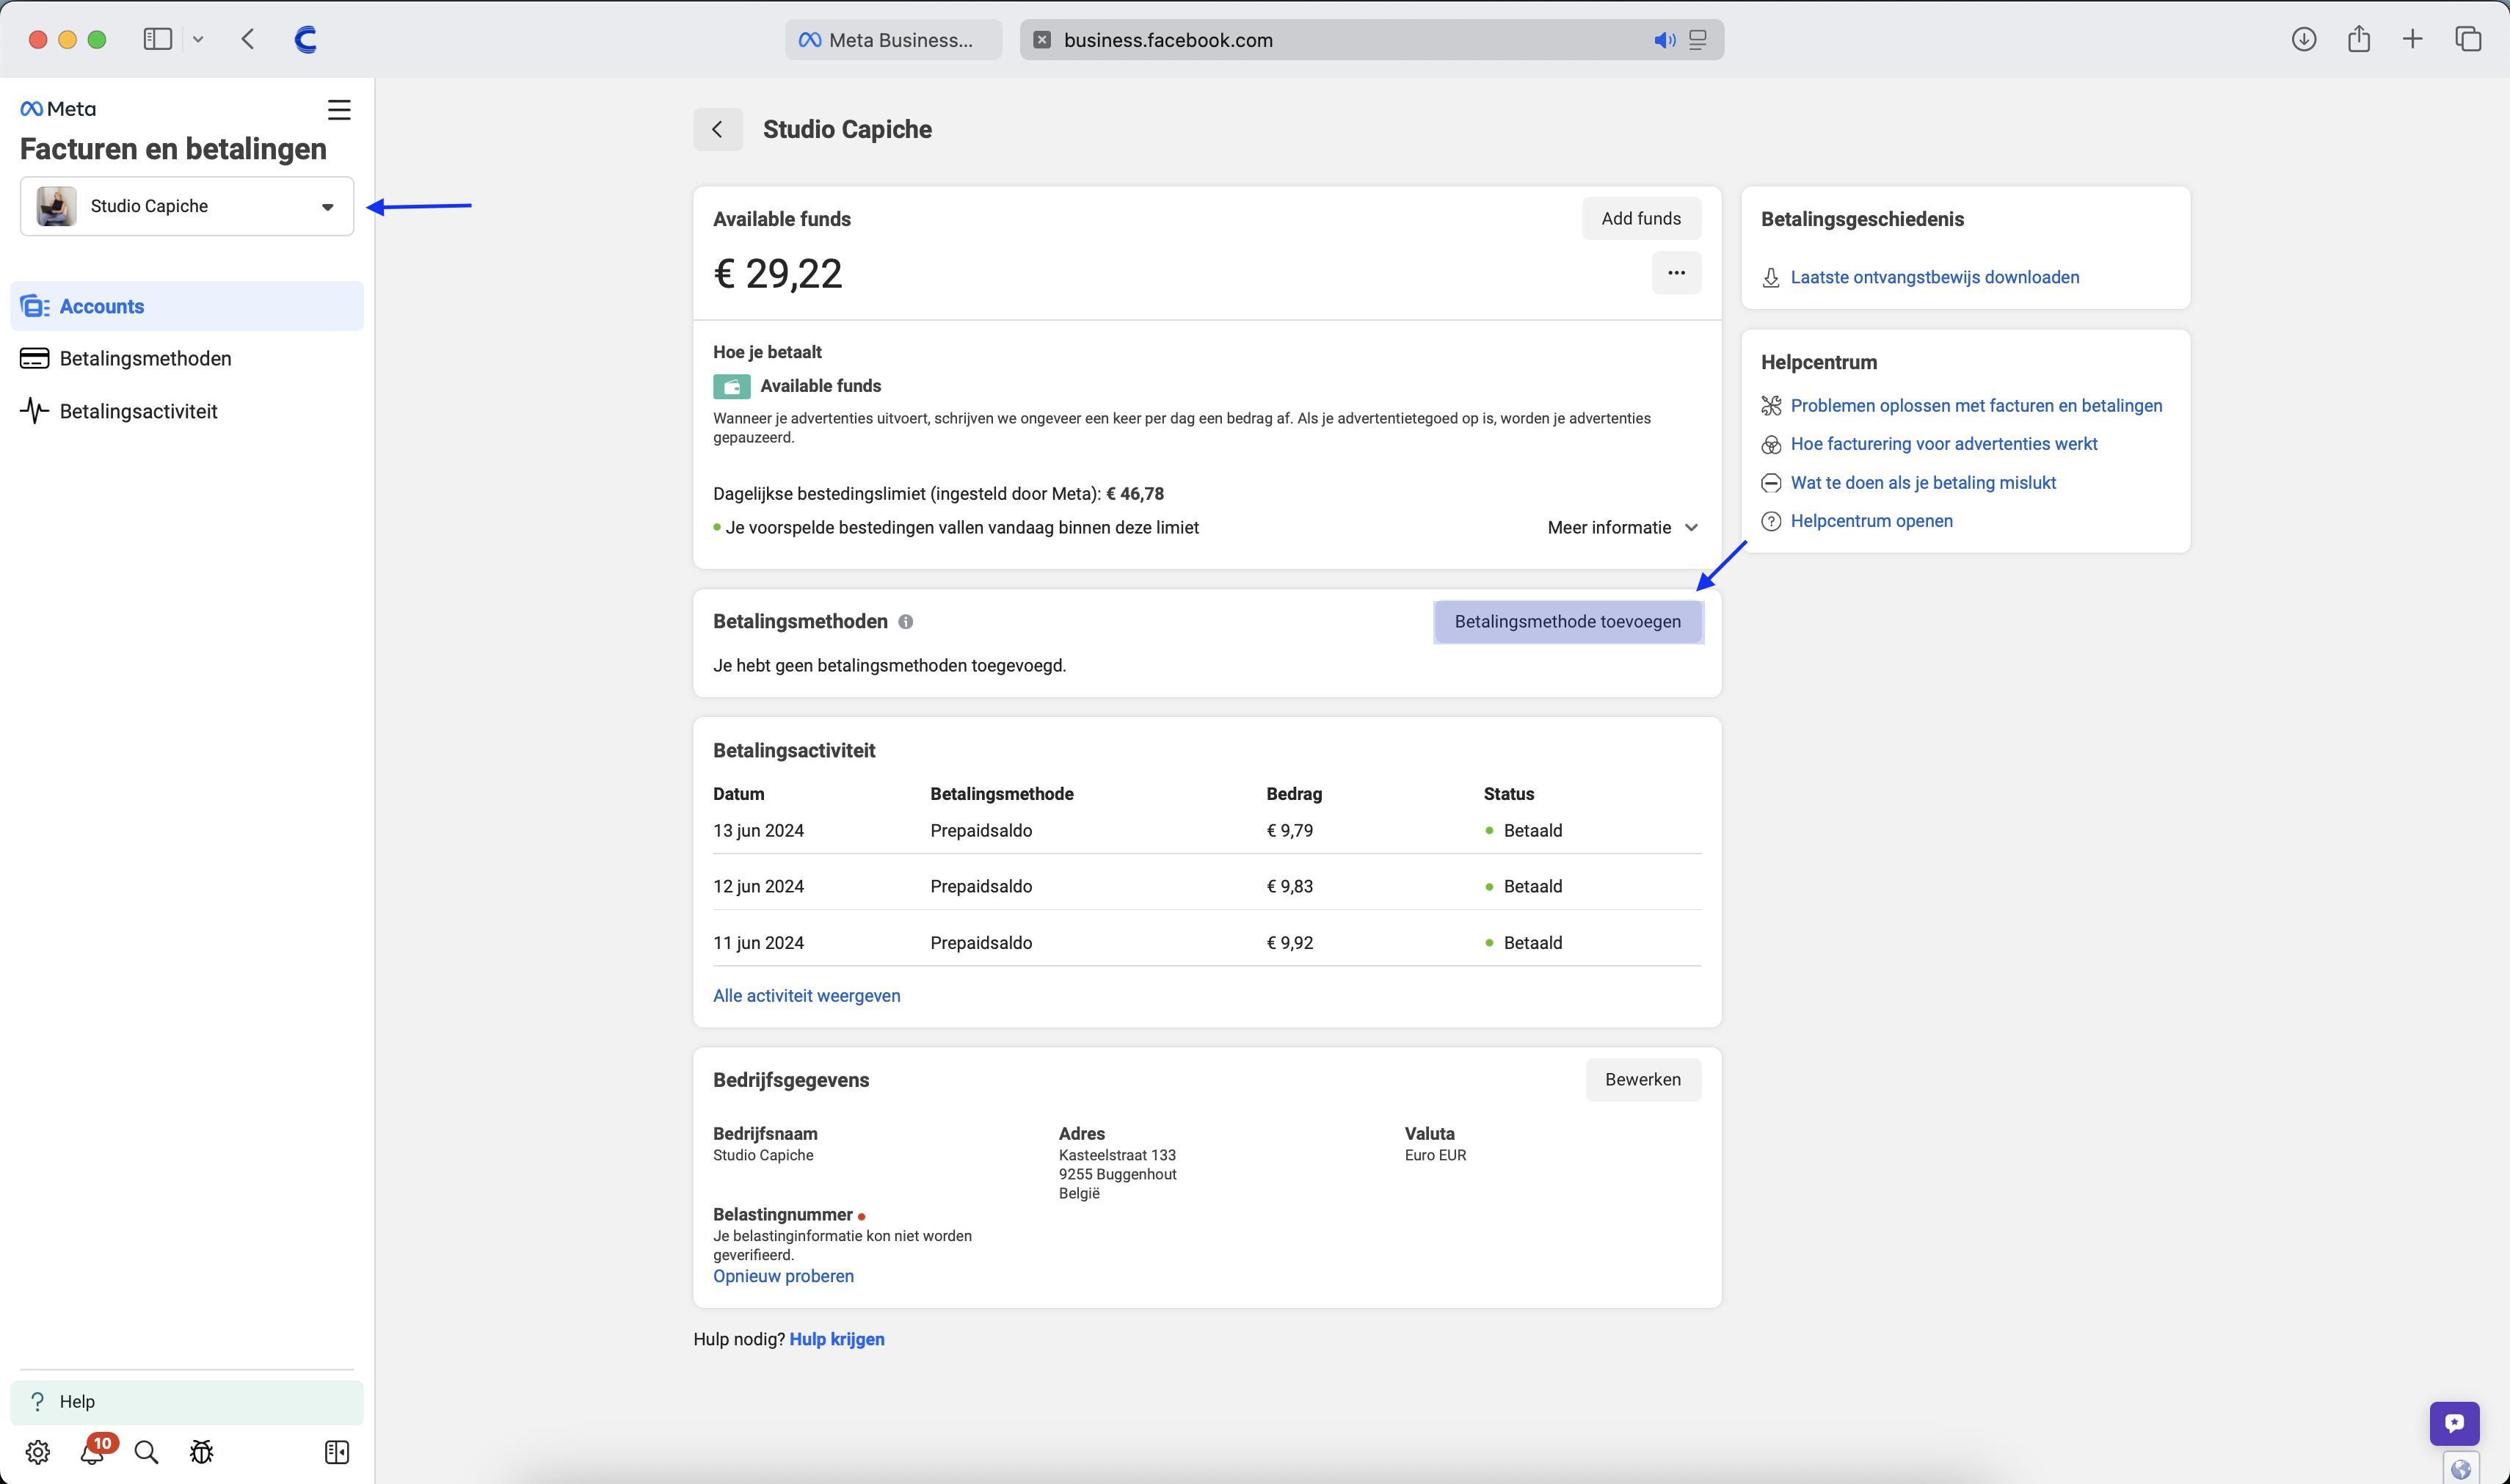Screen dimensions: 2510x1484
Task: Open Betalingsmethoden in the sidebar
Action: 187,358
